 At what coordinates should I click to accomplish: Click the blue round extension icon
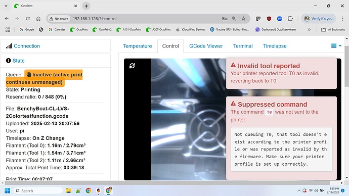pos(280,19)
